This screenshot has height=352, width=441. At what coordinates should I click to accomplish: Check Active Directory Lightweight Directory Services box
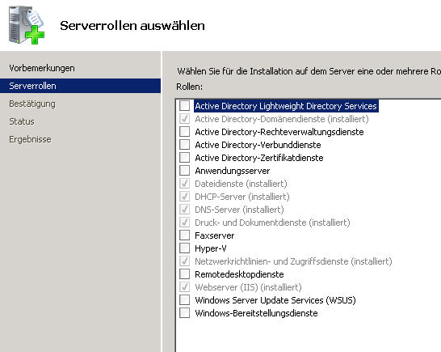click(184, 106)
